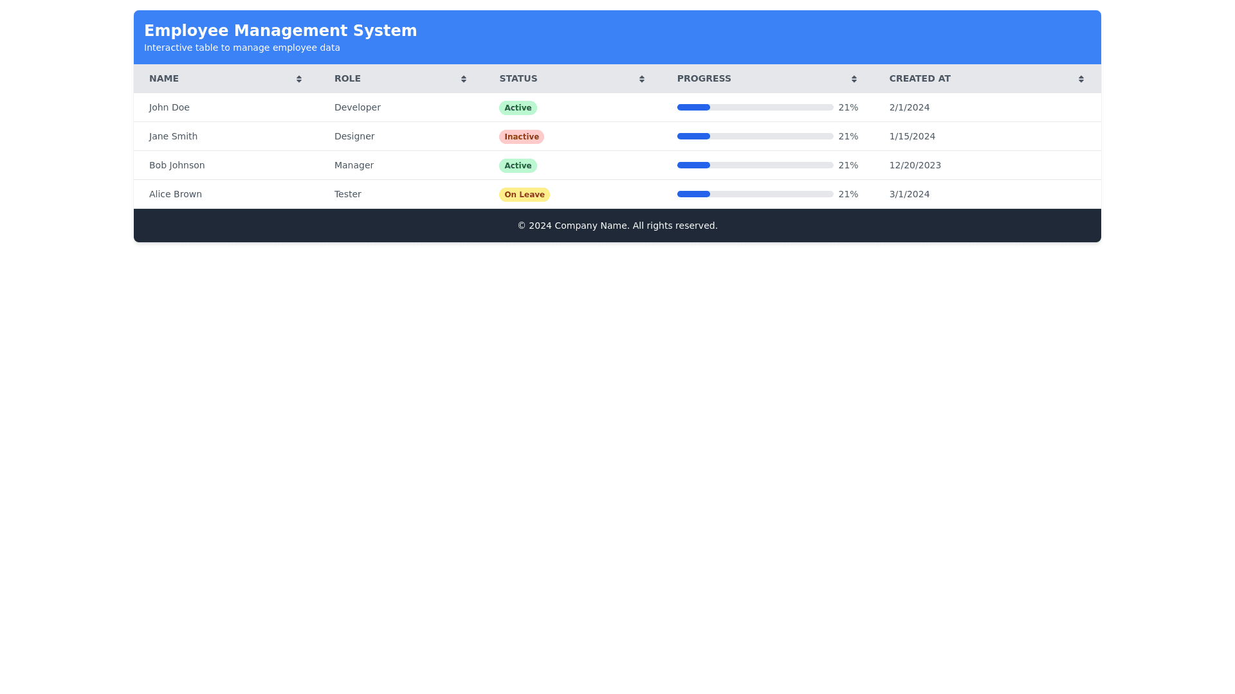Sort by Status using its arrow icon
Image resolution: width=1235 pixels, height=694 pixels.
(642, 79)
